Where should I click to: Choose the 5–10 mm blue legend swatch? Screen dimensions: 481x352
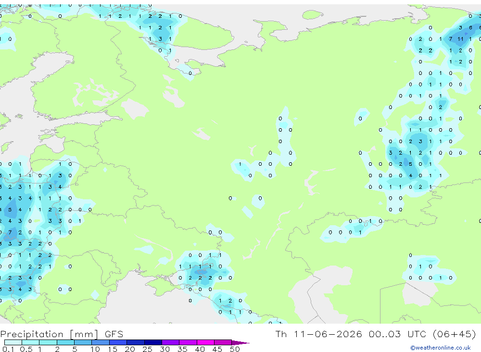[x=83, y=342]
